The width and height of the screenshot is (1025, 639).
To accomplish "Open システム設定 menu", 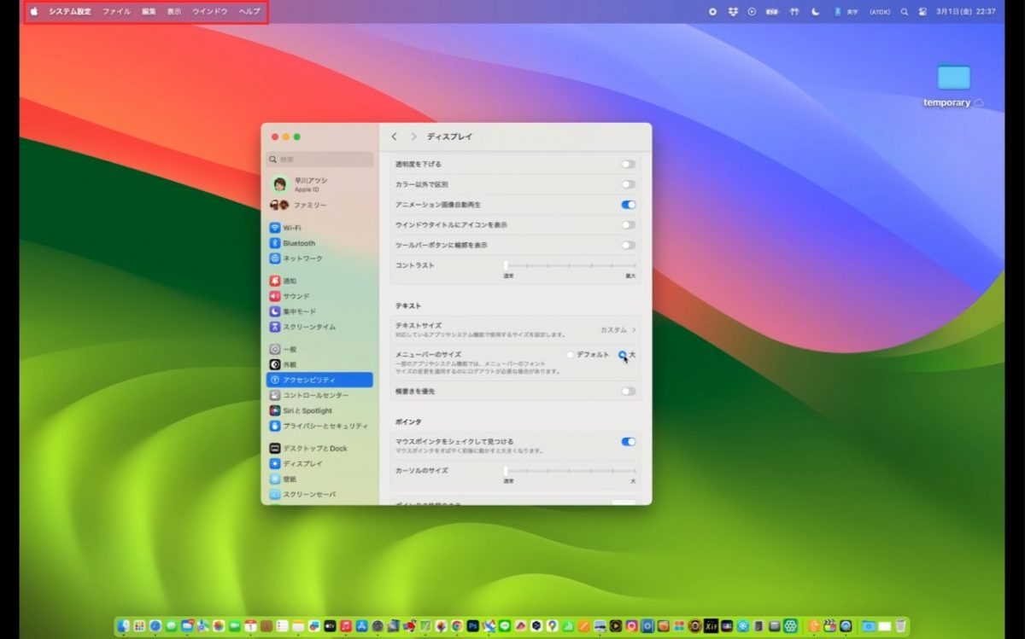I will click(x=70, y=12).
